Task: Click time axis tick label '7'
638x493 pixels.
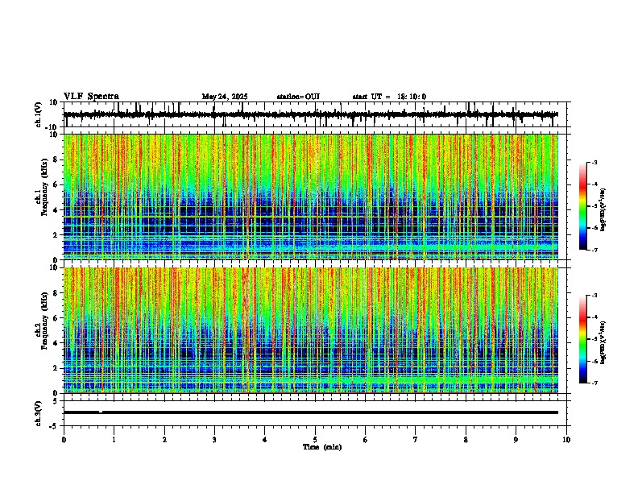Action: pos(416,440)
